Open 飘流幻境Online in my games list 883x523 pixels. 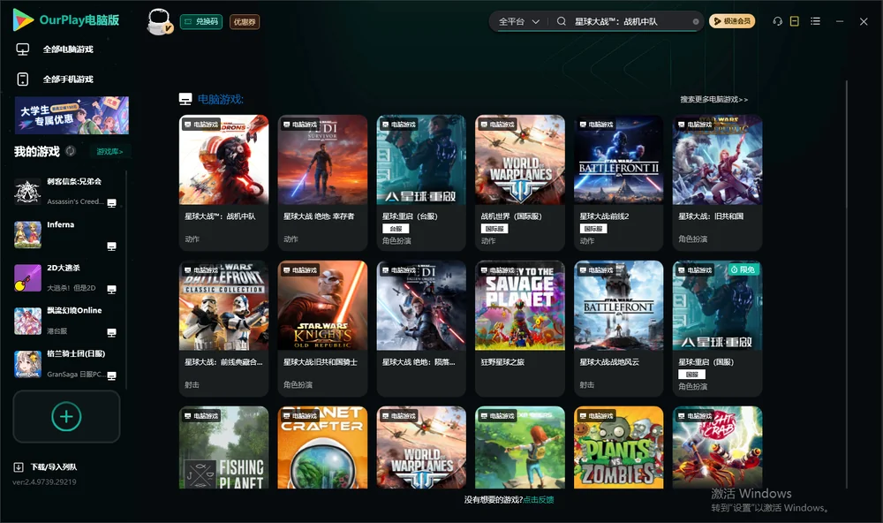(x=65, y=321)
